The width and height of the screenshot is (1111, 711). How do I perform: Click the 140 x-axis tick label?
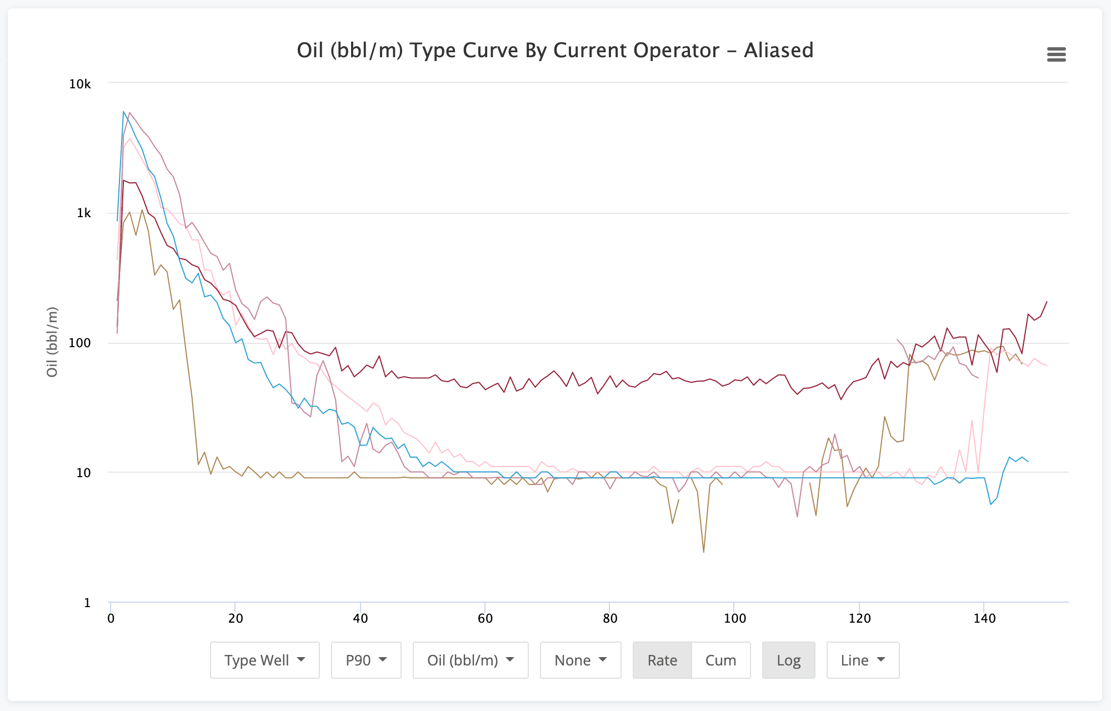984,618
